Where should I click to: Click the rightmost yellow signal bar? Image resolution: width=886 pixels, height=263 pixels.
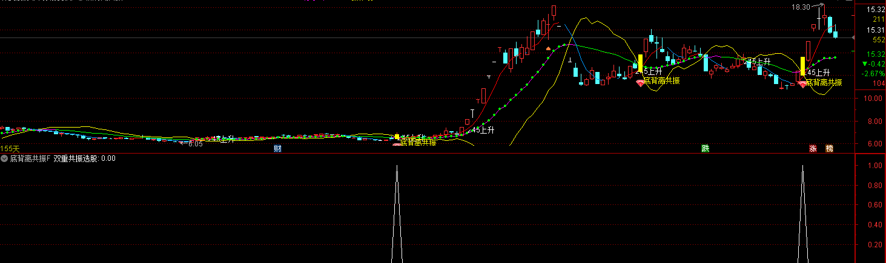(x=803, y=66)
